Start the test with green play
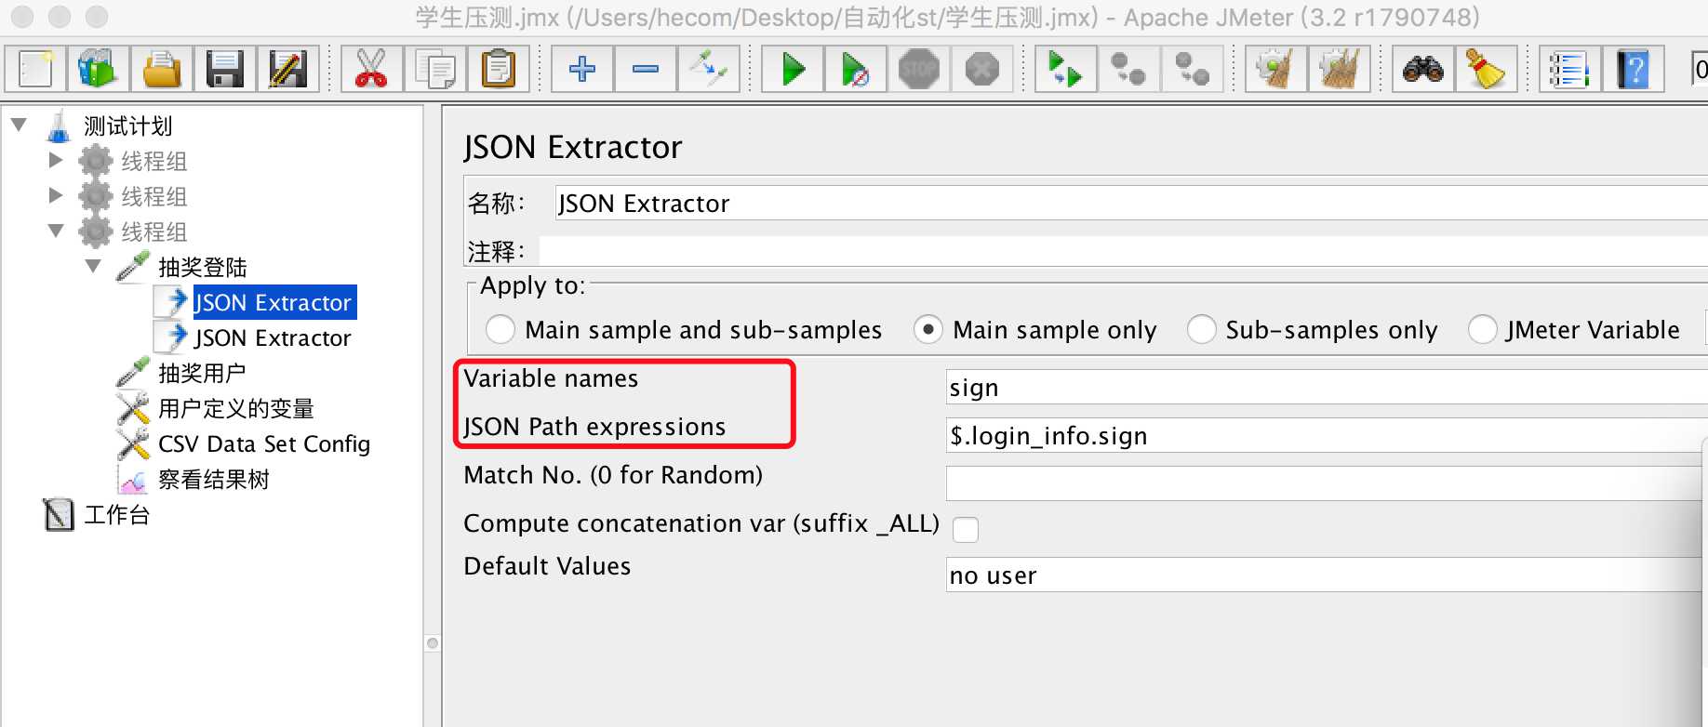This screenshot has width=1708, height=727. [793, 69]
